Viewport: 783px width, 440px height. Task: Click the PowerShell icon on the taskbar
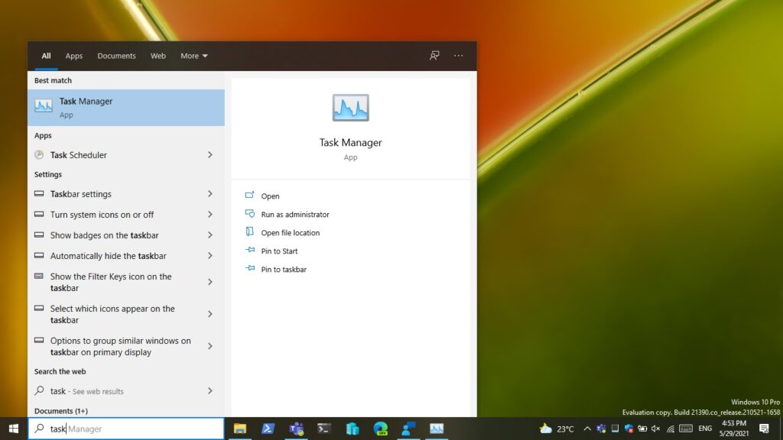pos(268,429)
